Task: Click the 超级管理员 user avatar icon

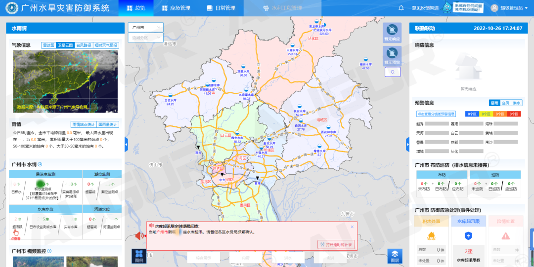Action: pos(494,8)
